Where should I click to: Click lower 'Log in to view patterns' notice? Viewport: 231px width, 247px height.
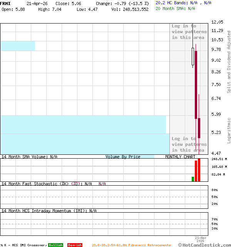(189, 144)
